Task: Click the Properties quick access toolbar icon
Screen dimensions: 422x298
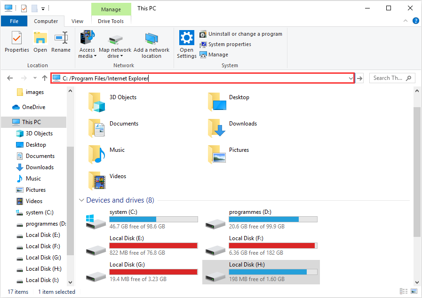Action: click(x=24, y=8)
